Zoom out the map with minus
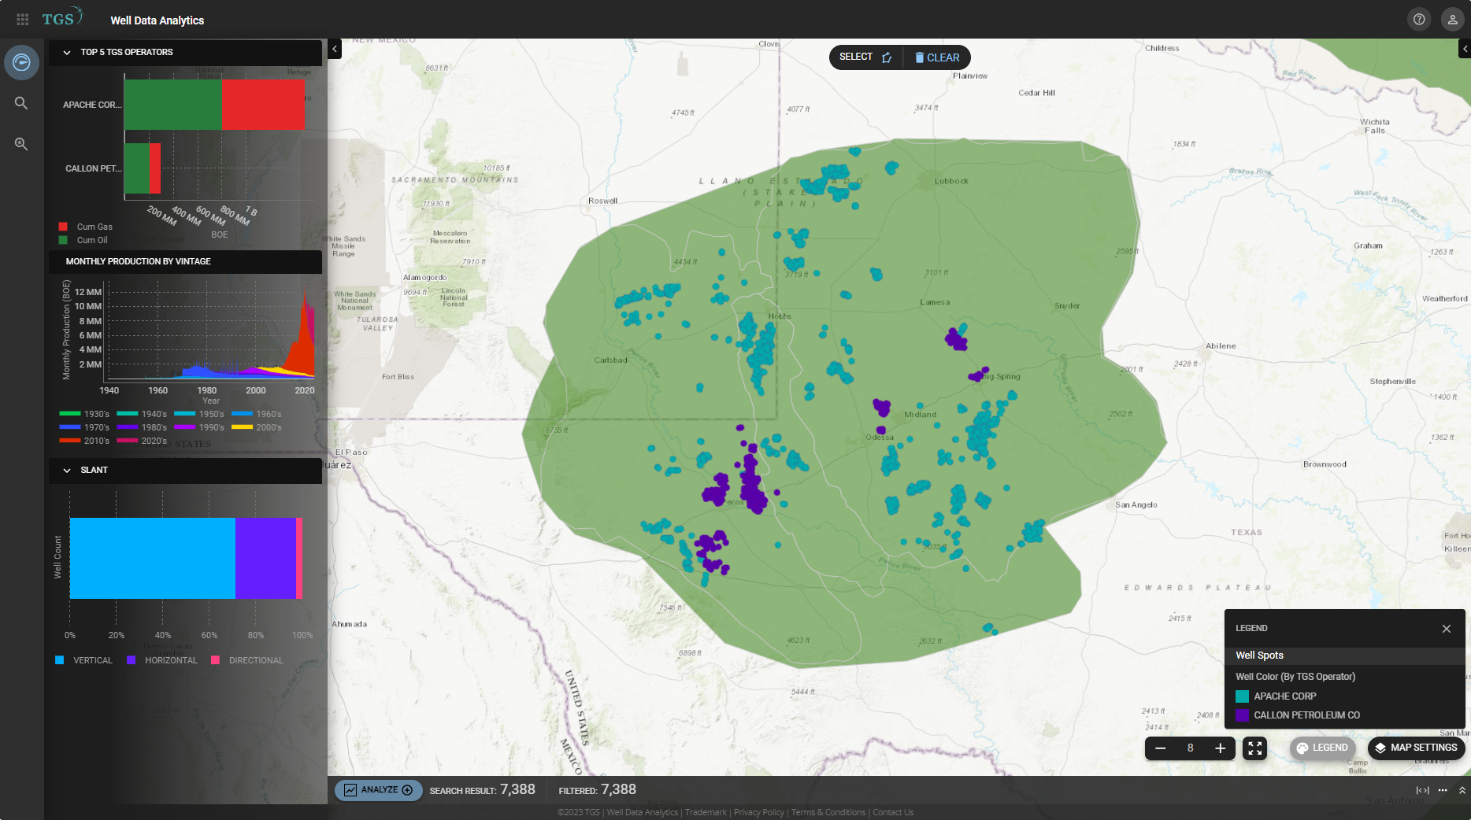Image resolution: width=1471 pixels, height=820 pixels. click(1160, 748)
